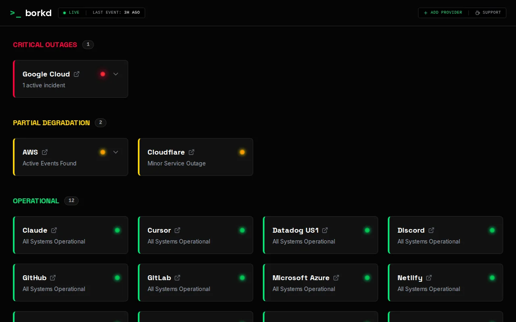Open Discord external link icon

point(431,230)
